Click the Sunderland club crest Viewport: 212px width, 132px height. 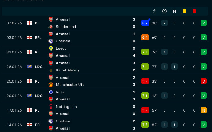pyautogui.click(x=51, y=27)
